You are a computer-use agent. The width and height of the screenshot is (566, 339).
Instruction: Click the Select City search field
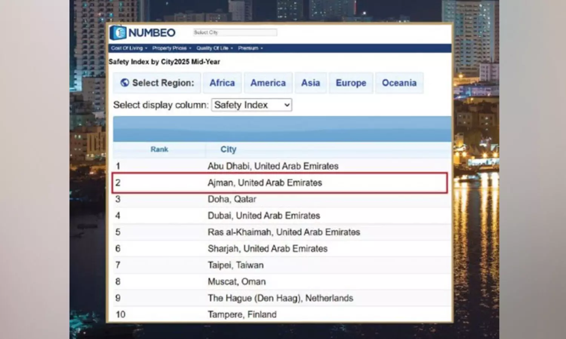tap(235, 32)
